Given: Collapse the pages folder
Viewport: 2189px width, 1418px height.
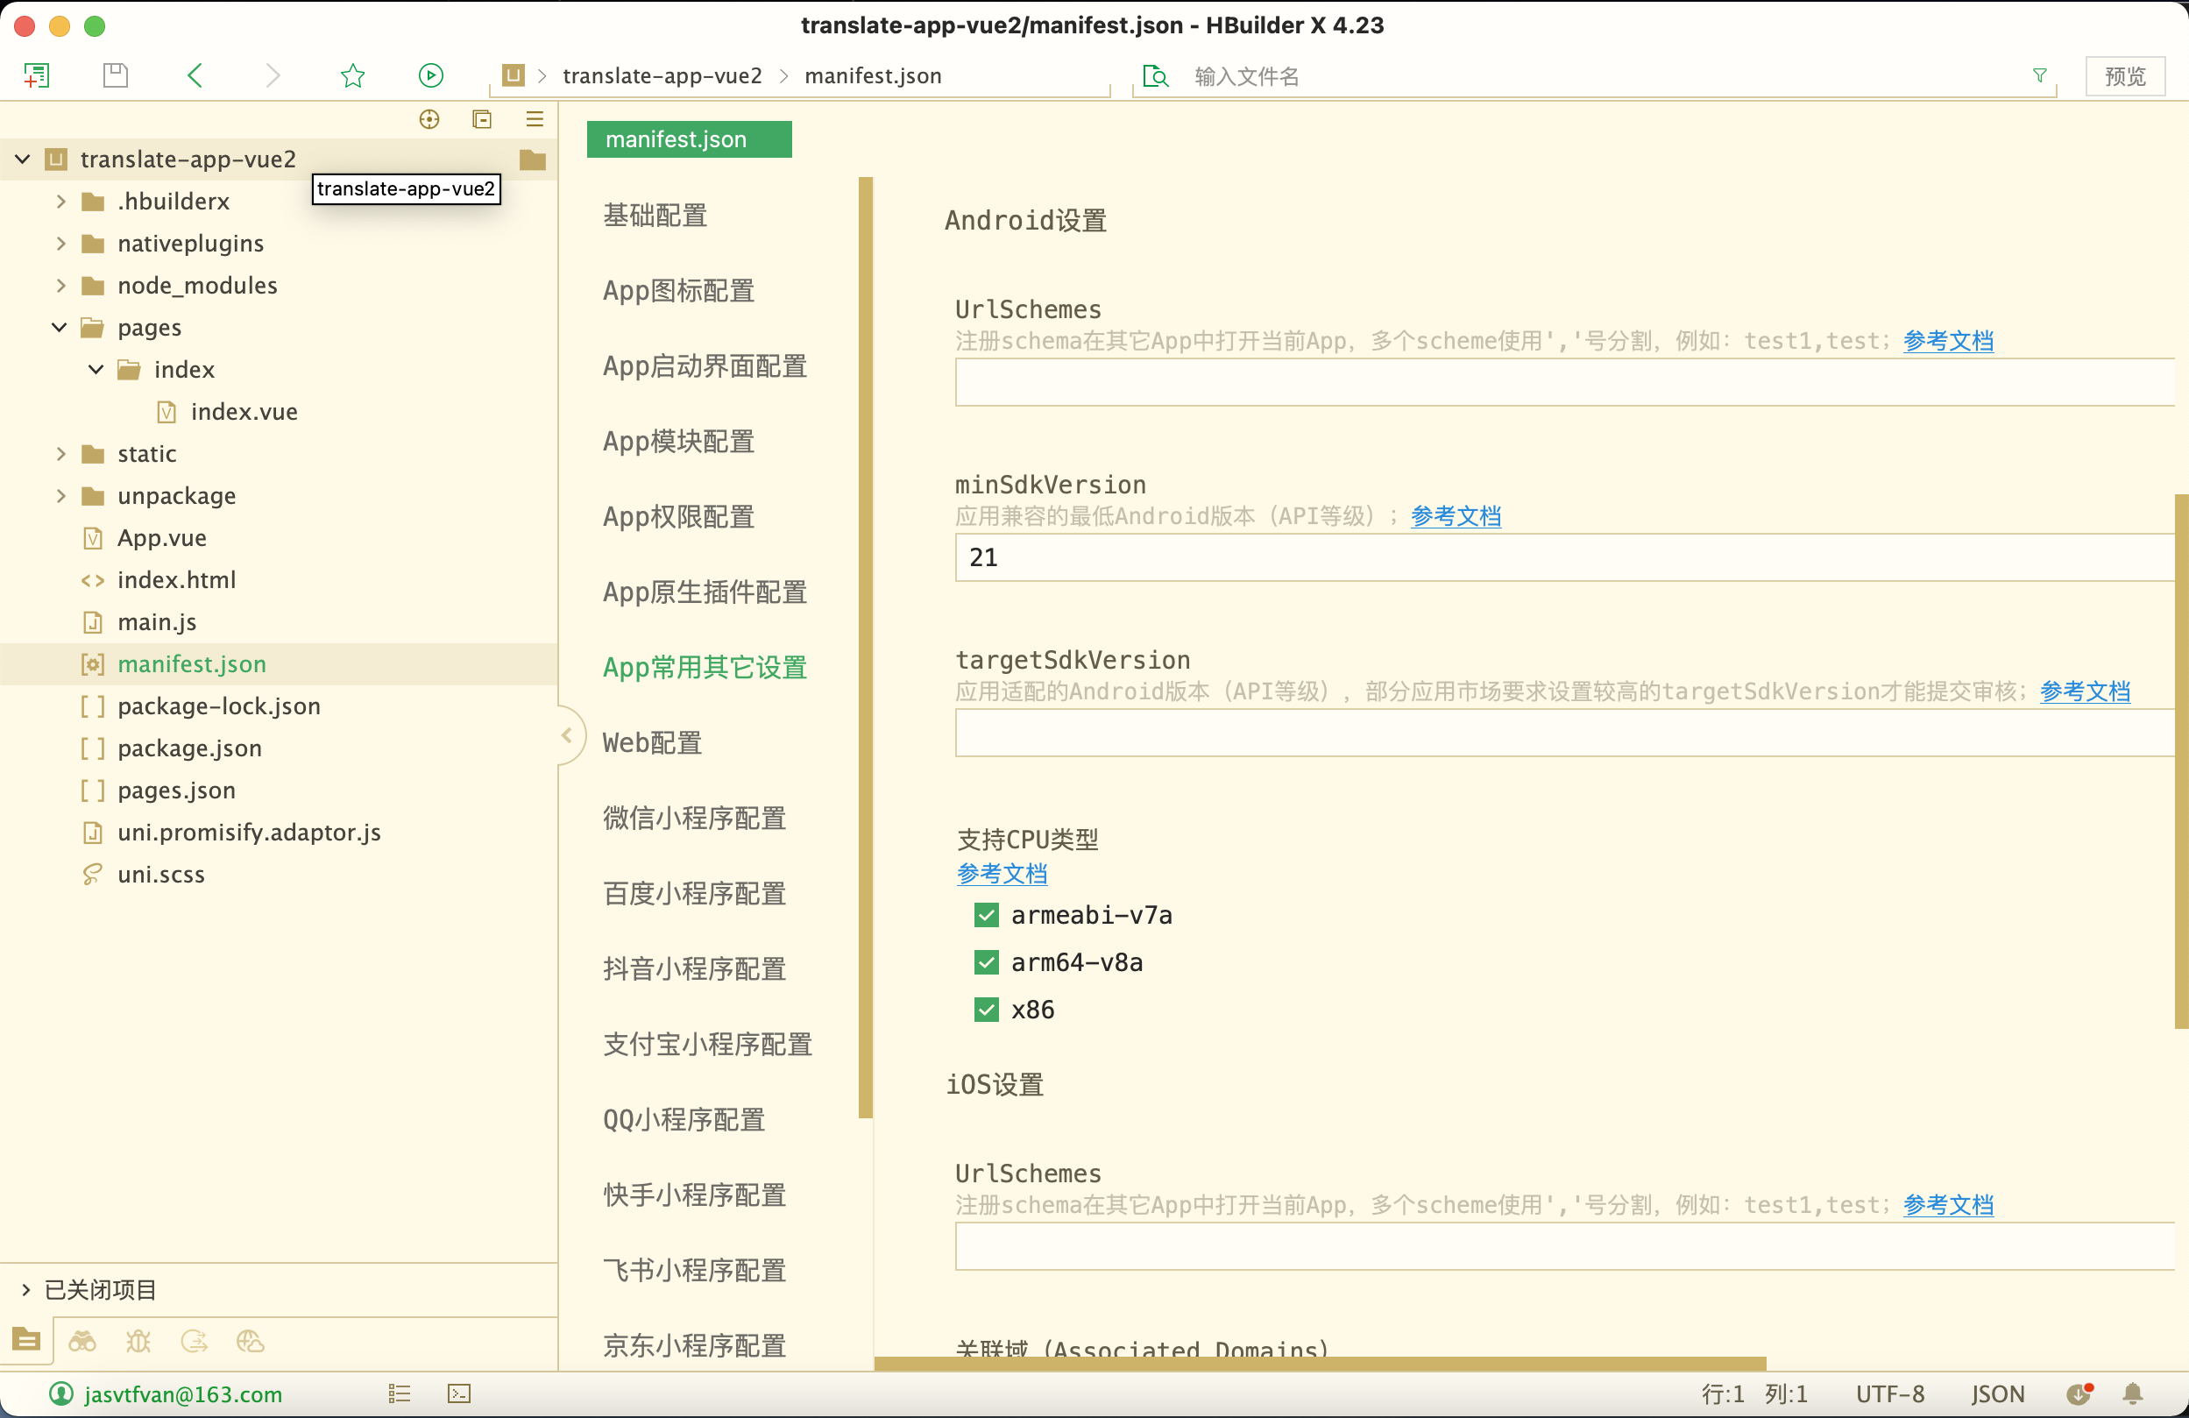Looking at the screenshot, I should (x=60, y=328).
